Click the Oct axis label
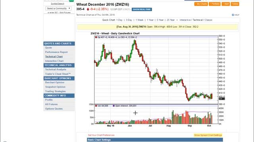The width and height of the screenshot is (254, 142). pos(209,125)
